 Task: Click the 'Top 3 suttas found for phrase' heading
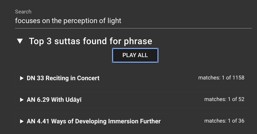[x=90, y=41]
